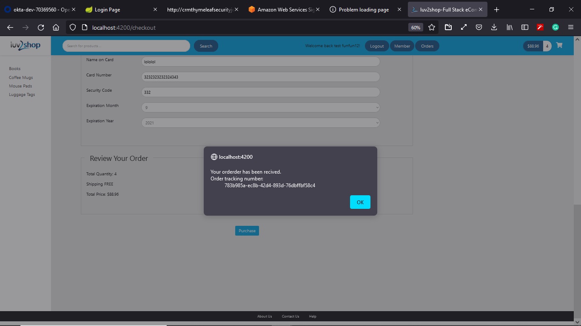Reload the page with the refresh icon

(41, 28)
